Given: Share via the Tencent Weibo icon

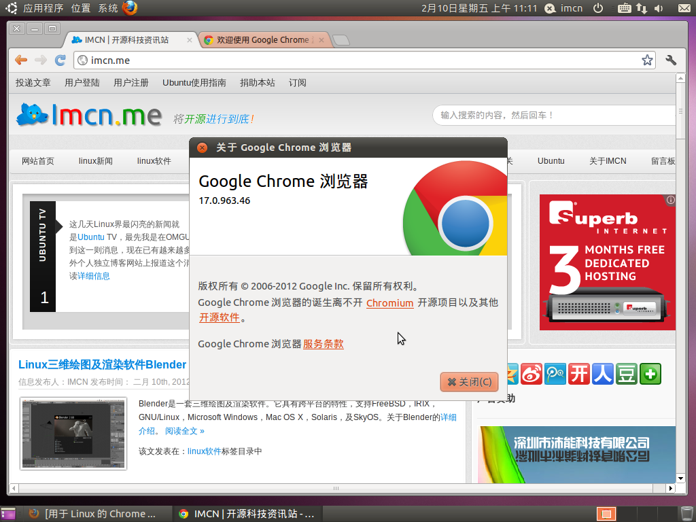Looking at the screenshot, I should pos(555,374).
